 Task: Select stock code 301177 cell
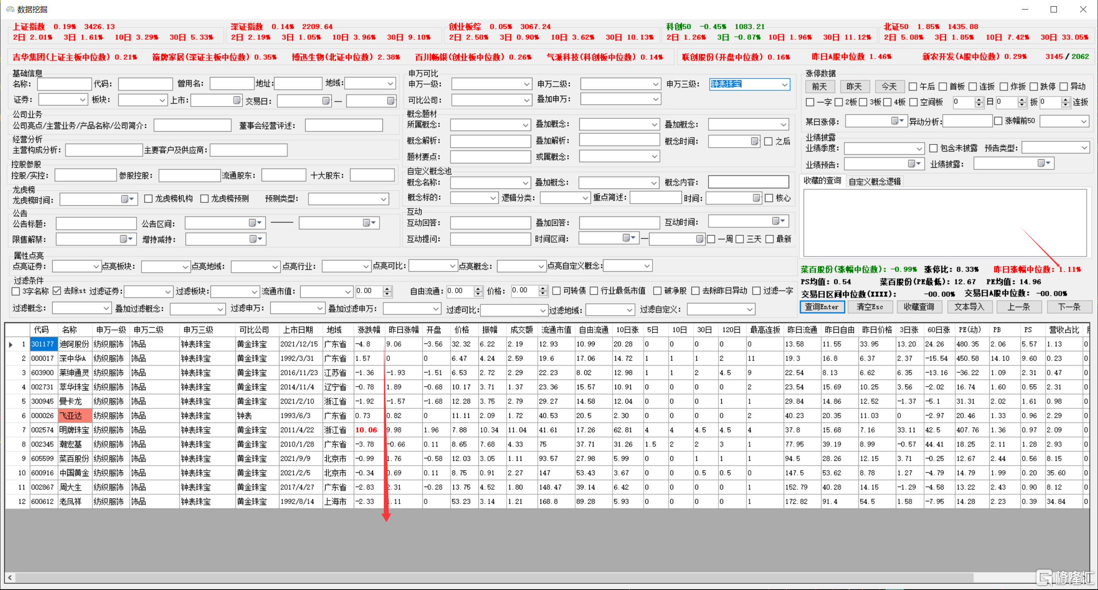[43, 344]
